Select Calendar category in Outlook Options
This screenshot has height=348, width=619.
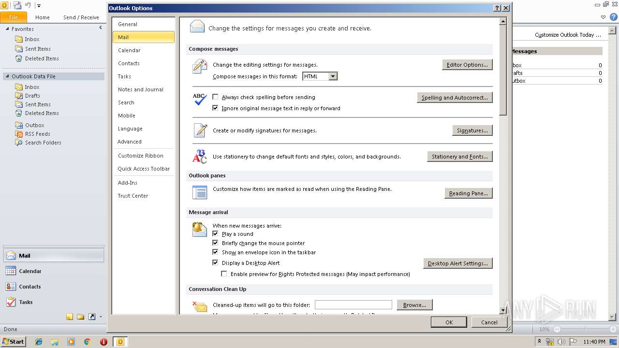pos(143,50)
